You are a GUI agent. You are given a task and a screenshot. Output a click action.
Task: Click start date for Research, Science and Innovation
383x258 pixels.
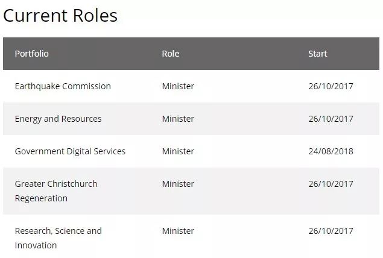331,231
